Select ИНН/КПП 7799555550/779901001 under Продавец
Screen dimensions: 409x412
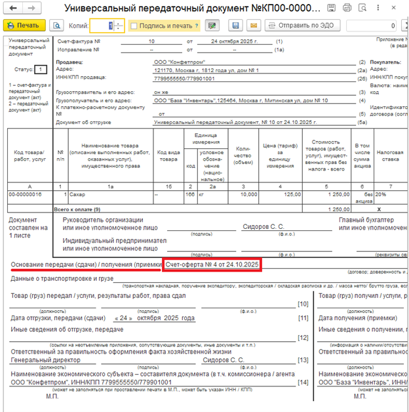coord(184,79)
